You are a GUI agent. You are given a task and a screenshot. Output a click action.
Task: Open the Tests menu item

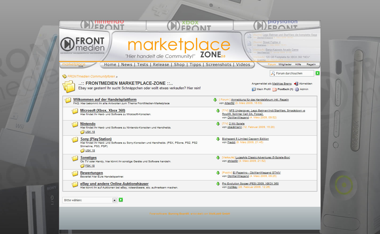(x=142, y=64)
